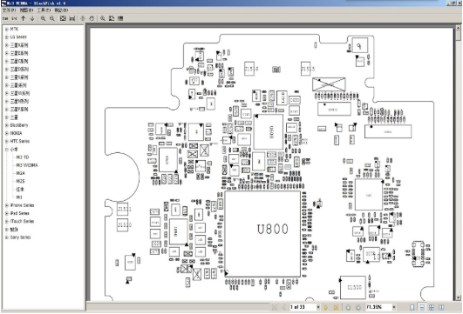Click the zoom out magnifier icon
The width and height of the screenshot is (463, 314).
tap(52, 18)
